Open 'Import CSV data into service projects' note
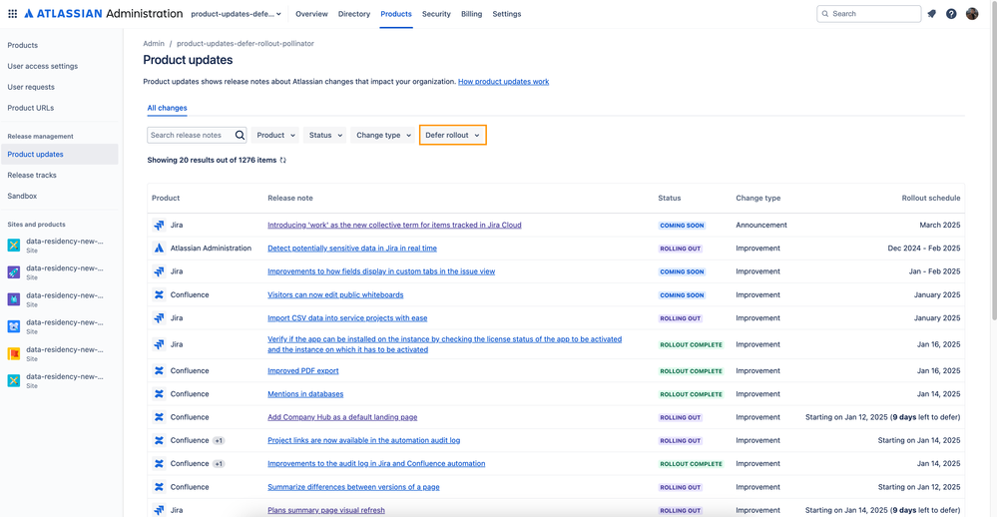 click(347, 318)
